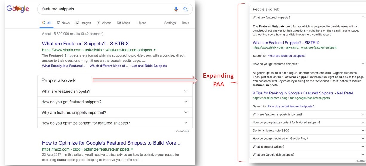Open the More options menu
Screen dimensions: 366x166
pyautogui.click(x=141, y=23)
